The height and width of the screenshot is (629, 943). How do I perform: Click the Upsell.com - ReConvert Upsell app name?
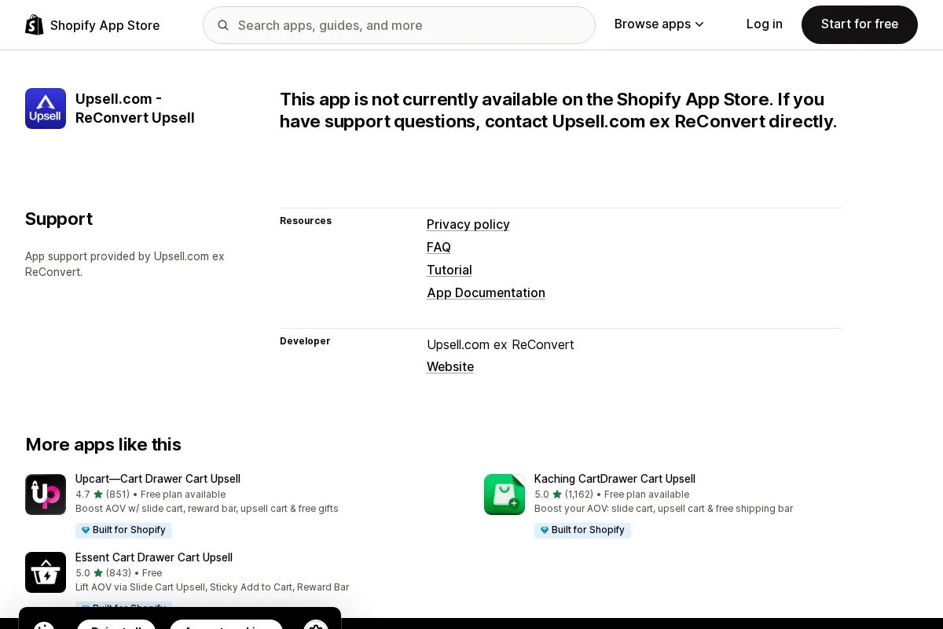[135, 109]
